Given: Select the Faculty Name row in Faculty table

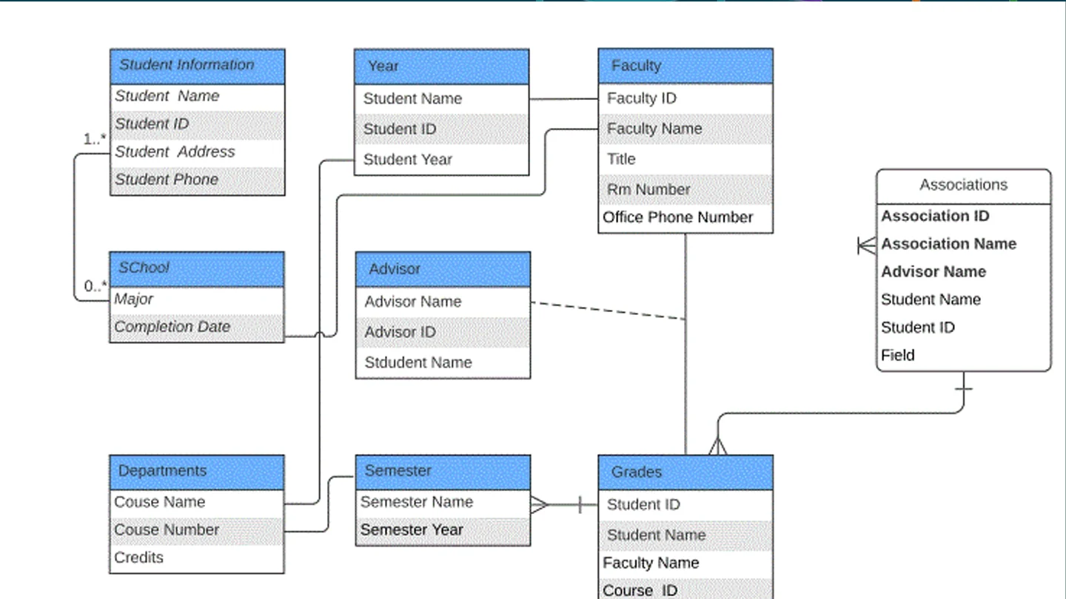Looking at the screenshot, I should coord(685,129).
